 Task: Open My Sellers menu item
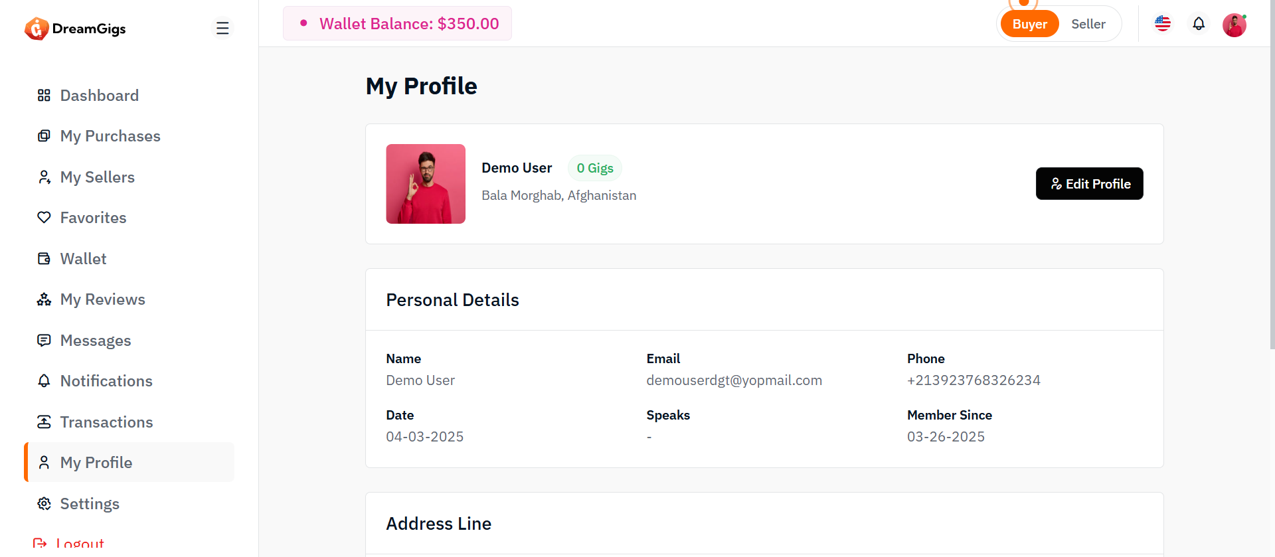click(97, 177)
